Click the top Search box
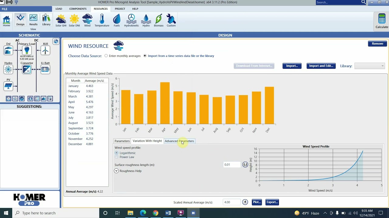 [338, 2]
